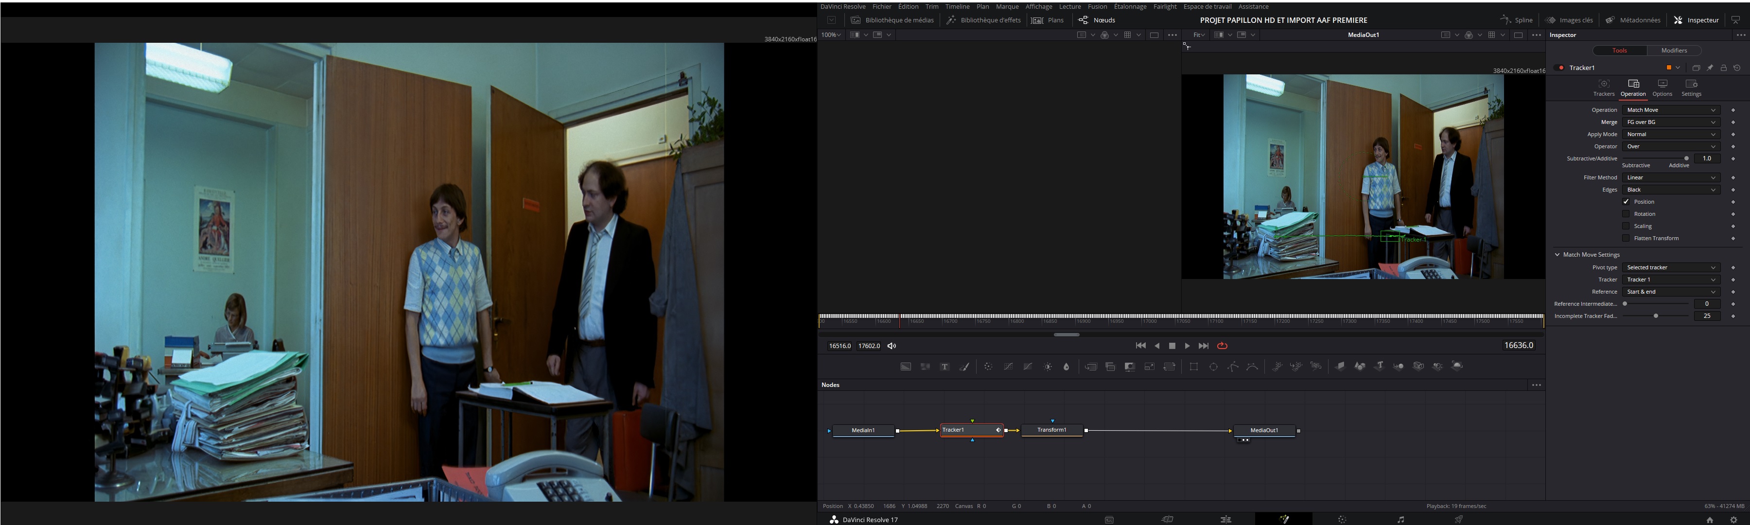This screenshot has width=1750, height=525.
Task: Select the Polygon mask tool
Action: point(1233,367)
